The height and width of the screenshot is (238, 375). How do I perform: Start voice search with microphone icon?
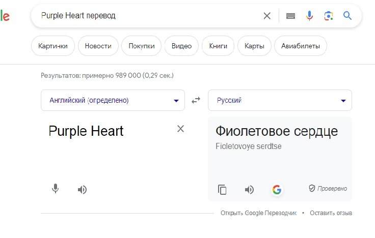[x=309, y=16]
